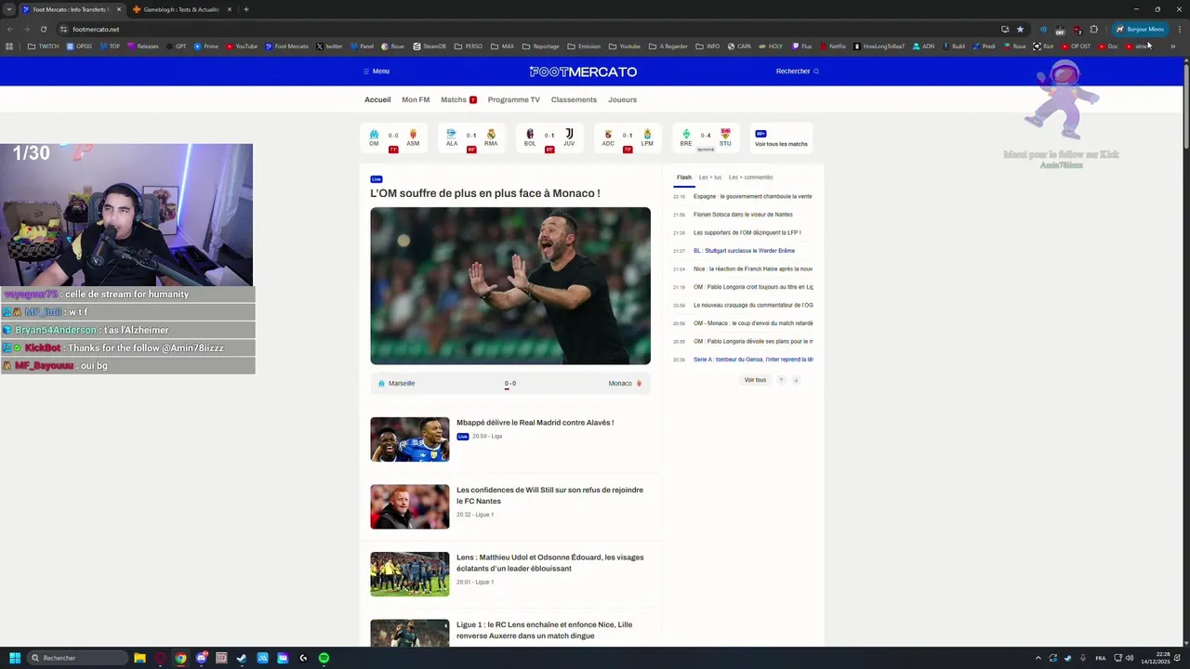Expand the PERSO bookmarks folder
The height and width of the screenshot is (669, 1190).
pyautogui.click(x=469, y=46)
